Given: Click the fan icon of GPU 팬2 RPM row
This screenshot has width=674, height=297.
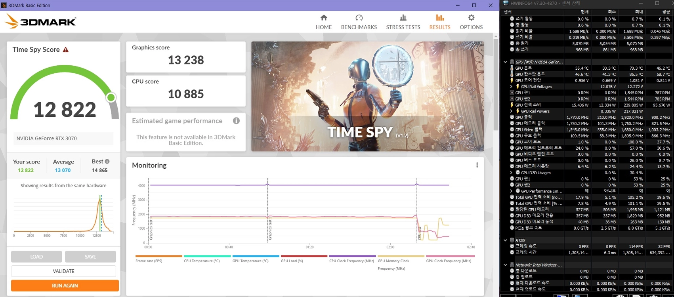Looking at the screenshot, I should pos(512,99).
